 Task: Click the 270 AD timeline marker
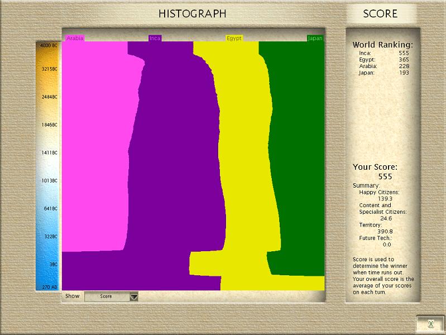click(x=49, y=287)
